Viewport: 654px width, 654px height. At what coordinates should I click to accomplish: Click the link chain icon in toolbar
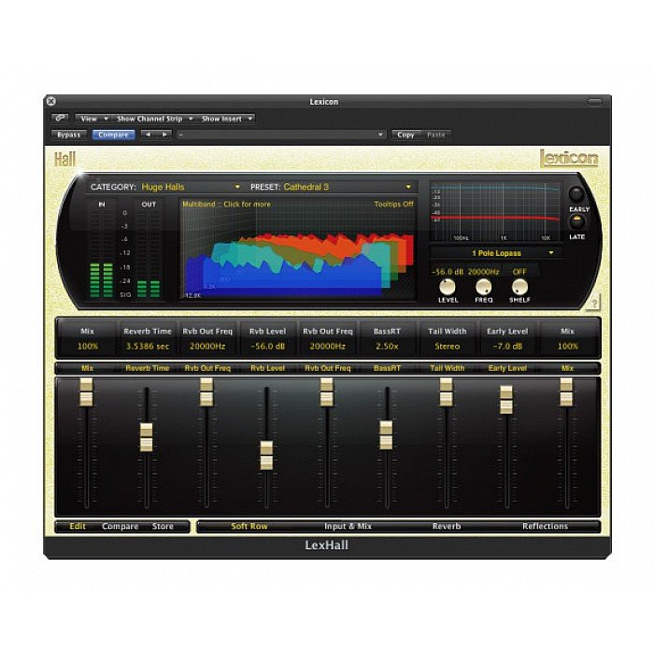(x=60, y=119)
